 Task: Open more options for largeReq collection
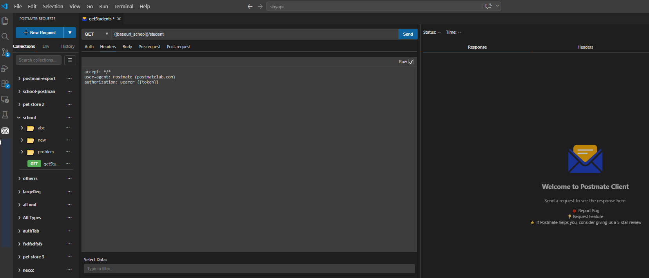(x=69, y=192)
